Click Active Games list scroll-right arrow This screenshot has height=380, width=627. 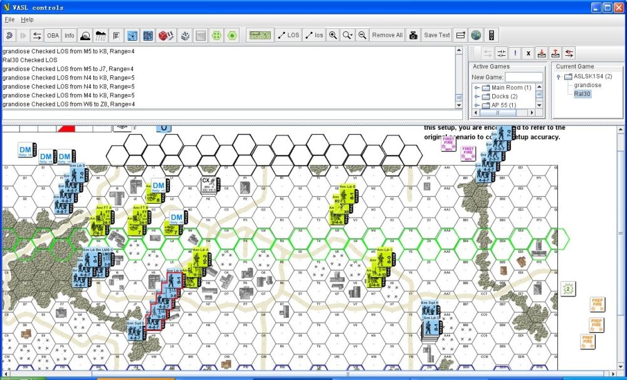(532, 113)
